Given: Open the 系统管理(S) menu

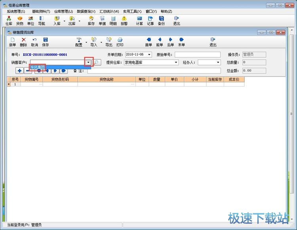Looking at the screenshot, I should tap(16, 11).
